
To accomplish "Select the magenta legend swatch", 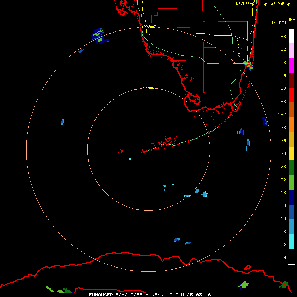I will [291, 66].
